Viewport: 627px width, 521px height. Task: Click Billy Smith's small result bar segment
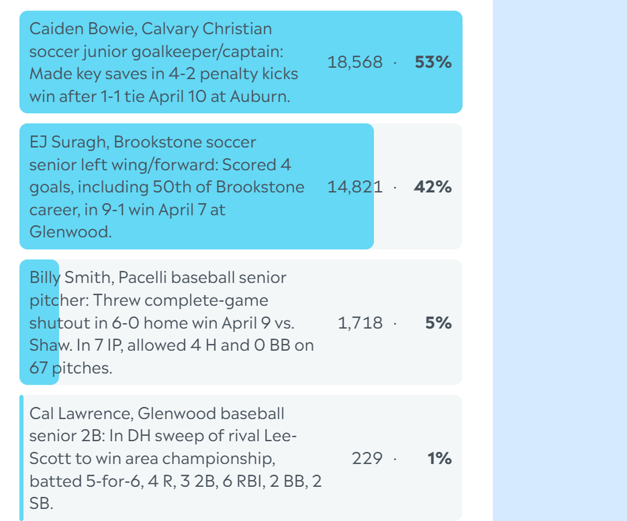click(38, 322)
